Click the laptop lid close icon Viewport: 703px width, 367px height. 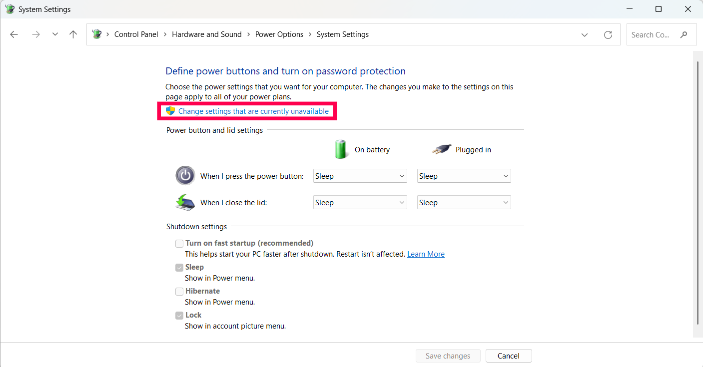point(185,202)
